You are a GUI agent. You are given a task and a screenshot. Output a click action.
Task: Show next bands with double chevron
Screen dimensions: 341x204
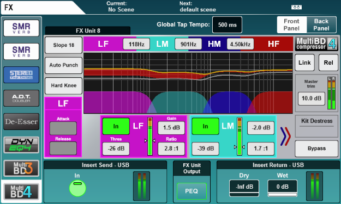pos(285,137)
